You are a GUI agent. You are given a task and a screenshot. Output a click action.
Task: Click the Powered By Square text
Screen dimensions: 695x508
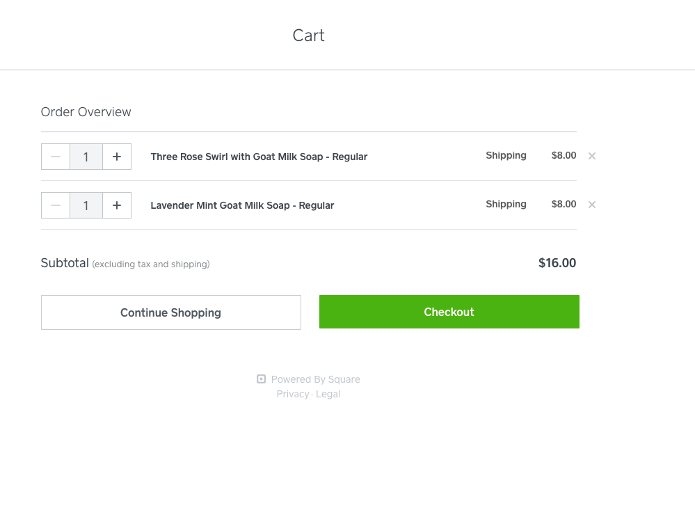pos(315,379)
